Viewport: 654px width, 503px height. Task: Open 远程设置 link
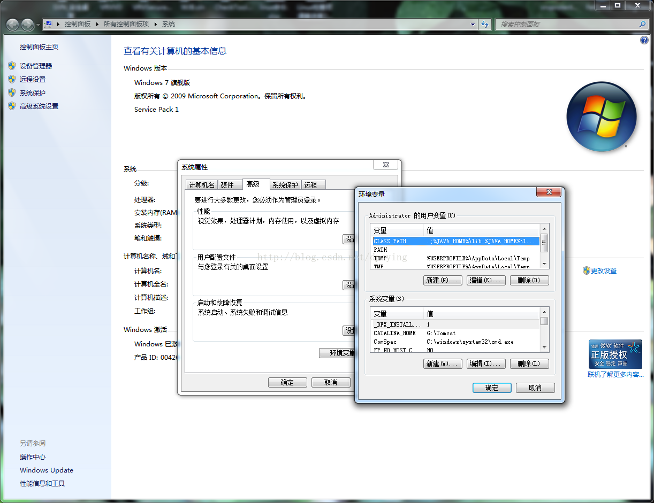(x=33, y=80)
